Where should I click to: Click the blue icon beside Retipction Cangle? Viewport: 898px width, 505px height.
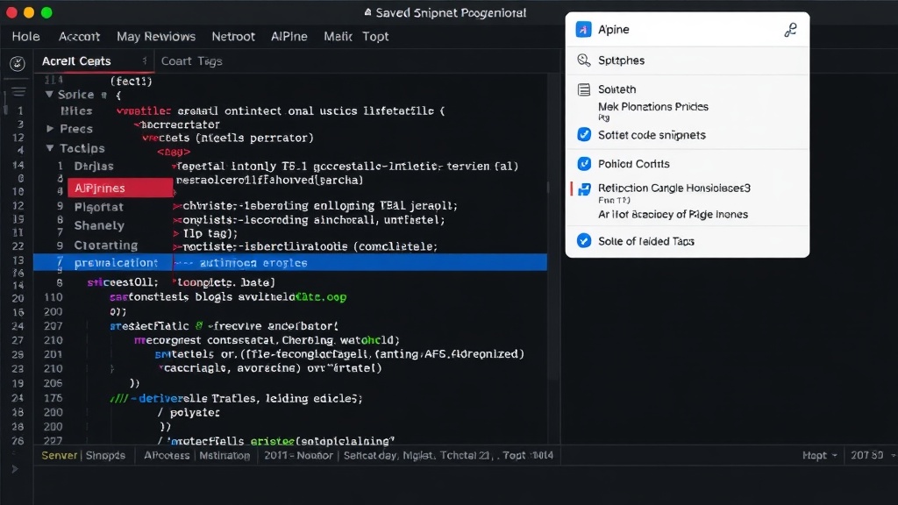(584, 189)
